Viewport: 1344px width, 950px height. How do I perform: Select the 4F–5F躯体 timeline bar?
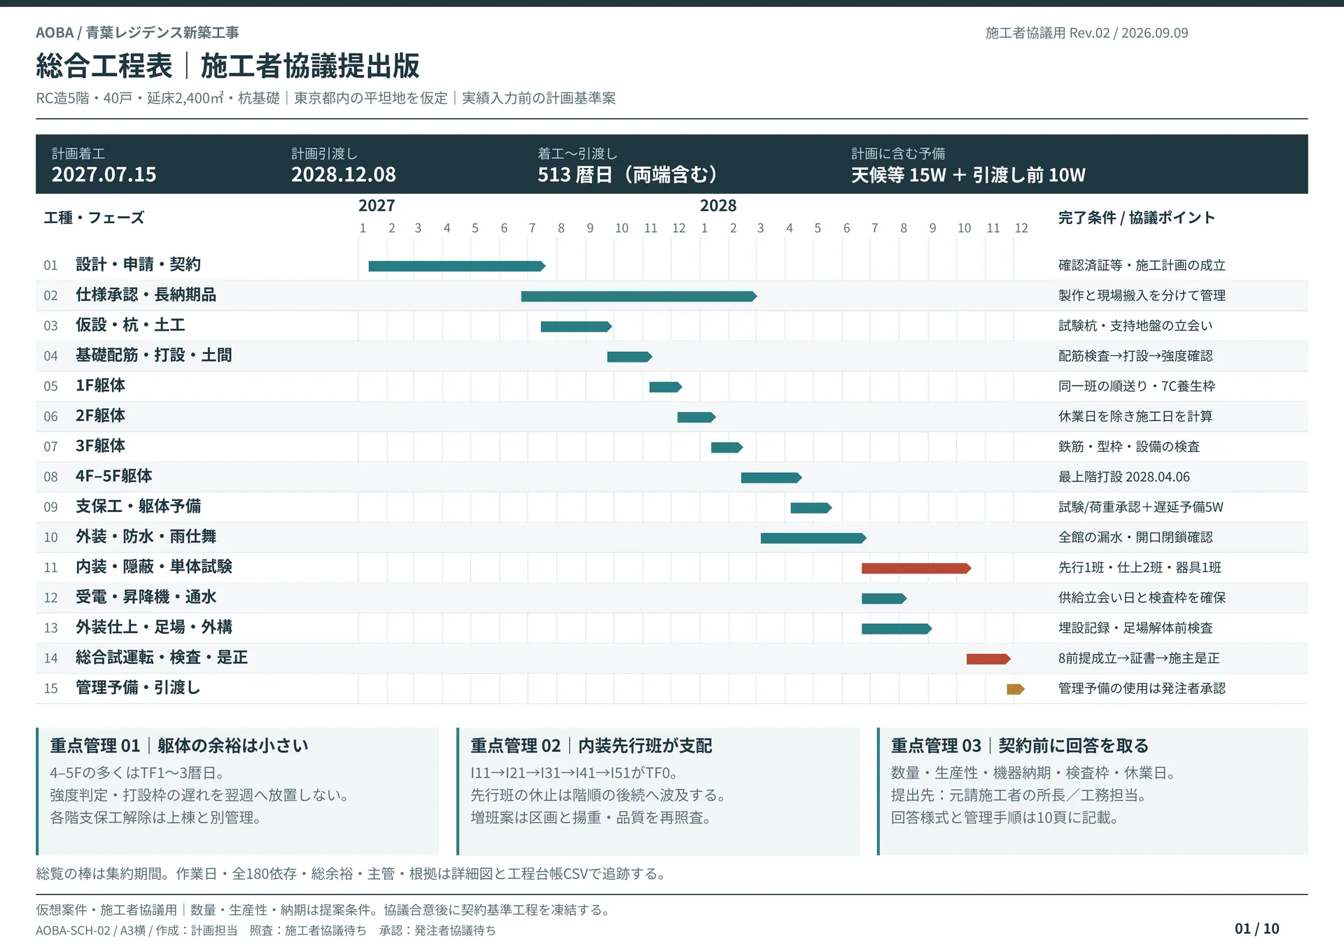[771, 478]
